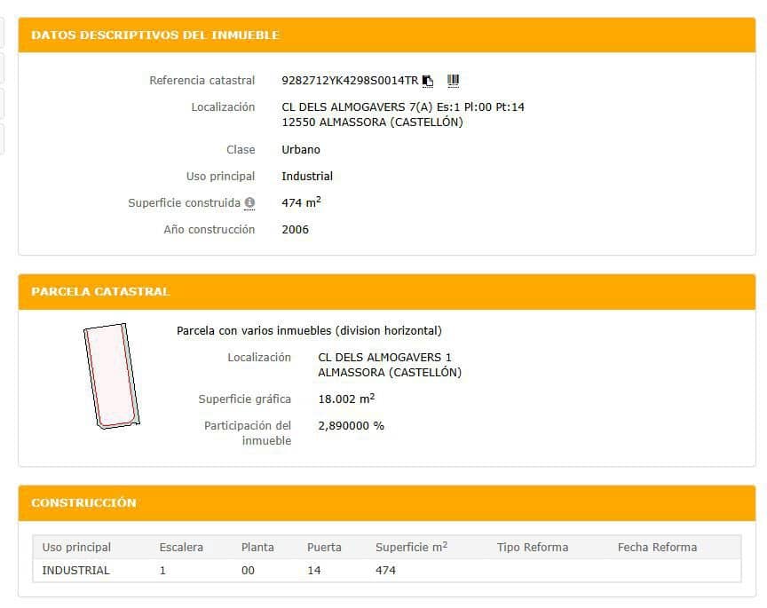Select the cadastral reference number 9282712YK4298S0014TR
The height and width of the screenshot is (608, 767).
pos(349,81)
